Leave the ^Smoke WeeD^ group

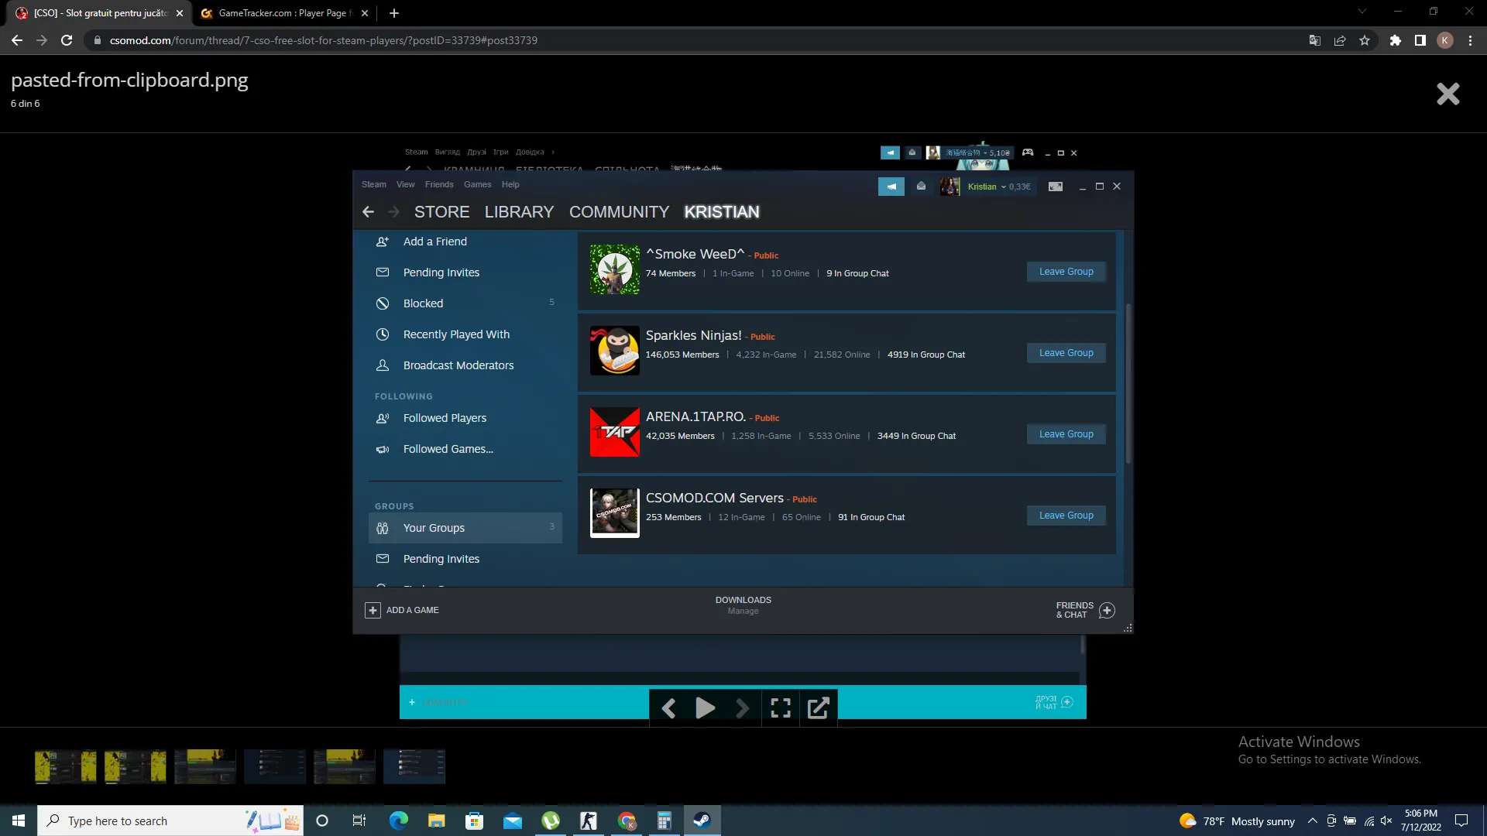[1066, 272]
